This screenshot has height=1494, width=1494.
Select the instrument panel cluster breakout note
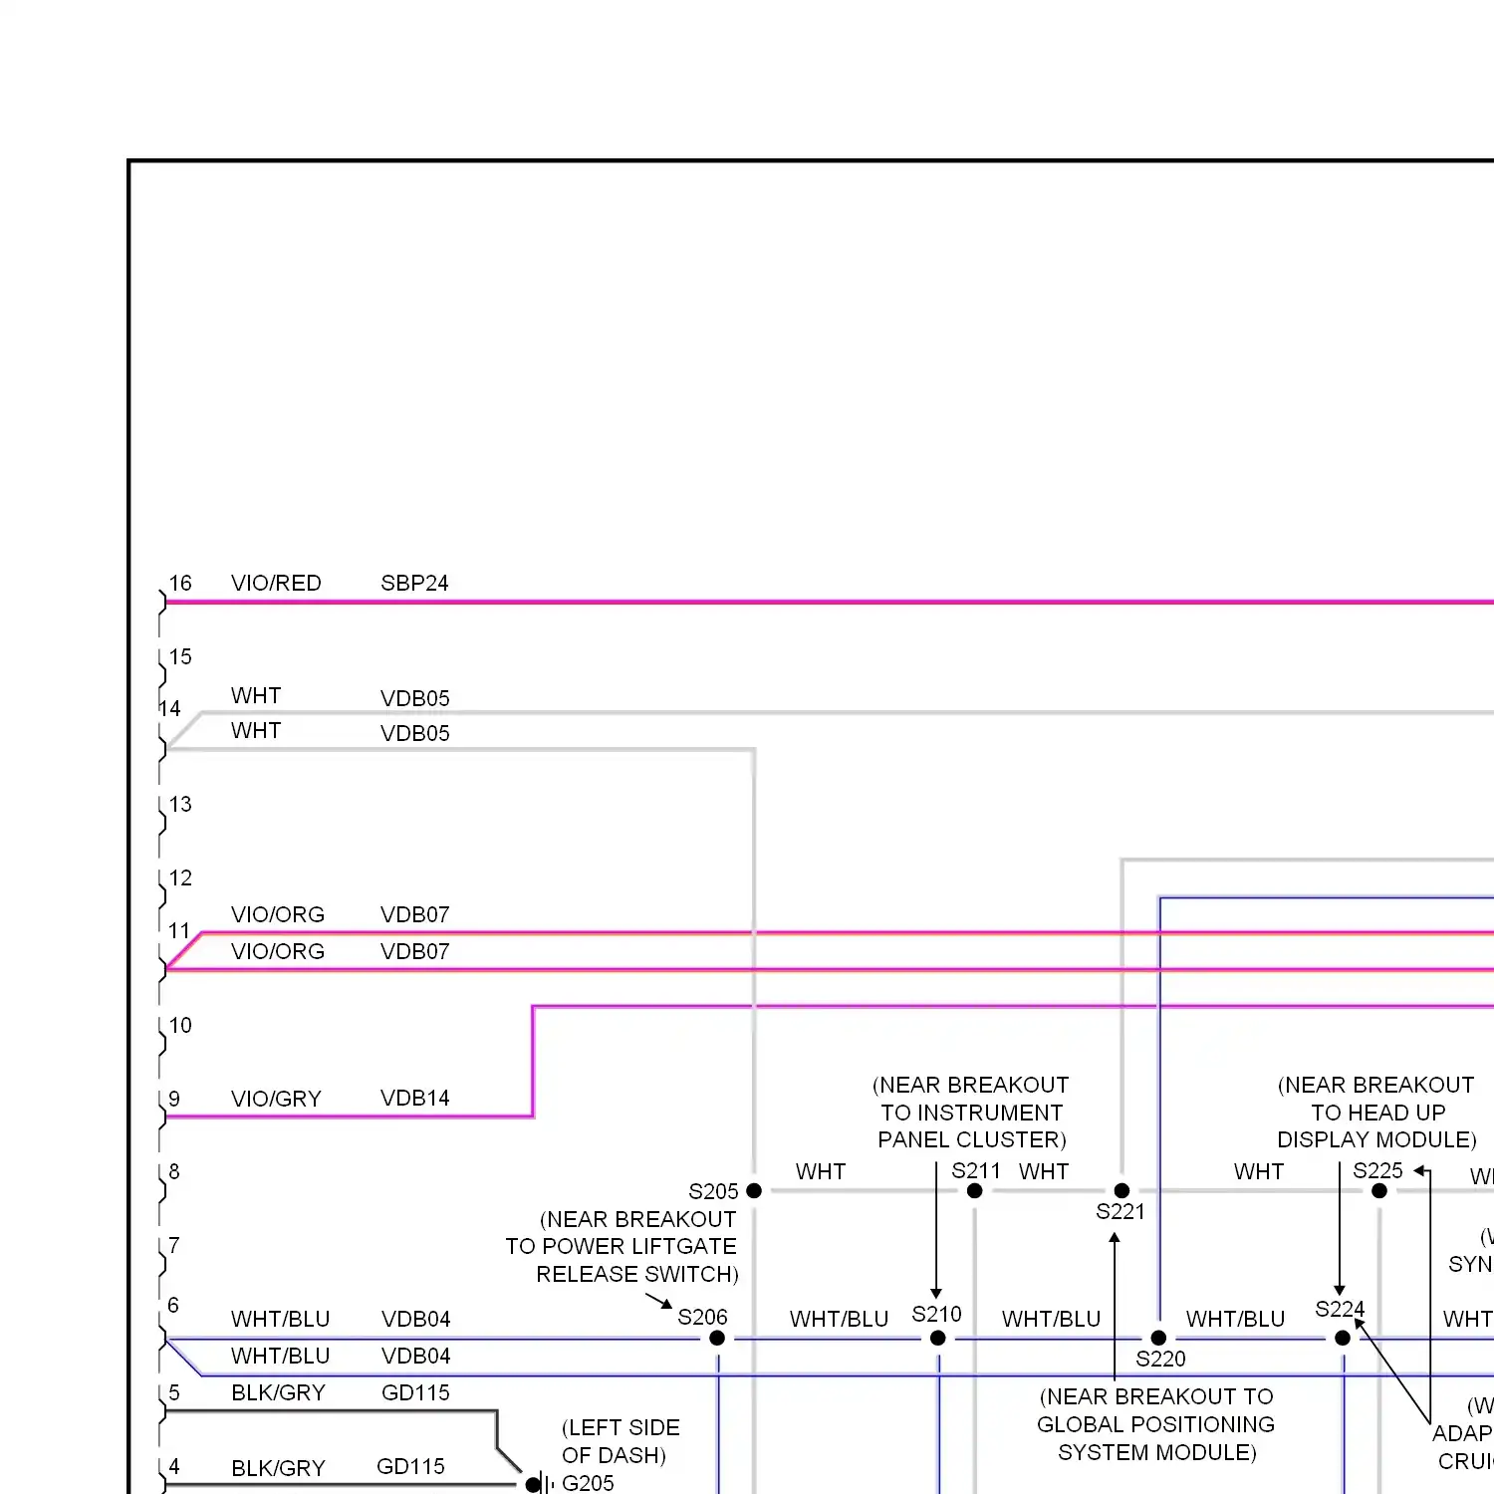971,1112
